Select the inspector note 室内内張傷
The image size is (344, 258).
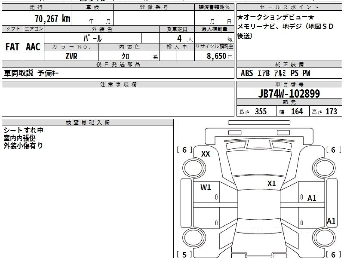pos(19,138)
